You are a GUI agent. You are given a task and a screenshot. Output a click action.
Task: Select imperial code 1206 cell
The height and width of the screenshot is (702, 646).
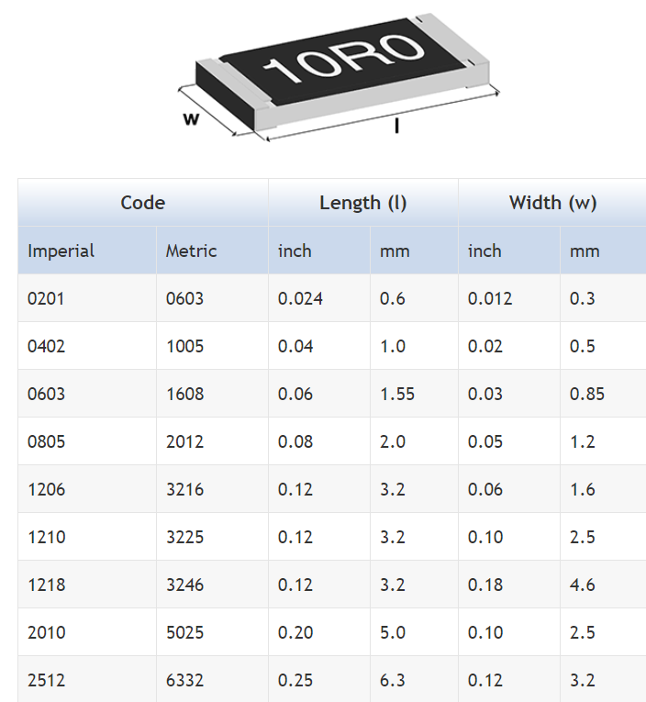click(87, 489)
